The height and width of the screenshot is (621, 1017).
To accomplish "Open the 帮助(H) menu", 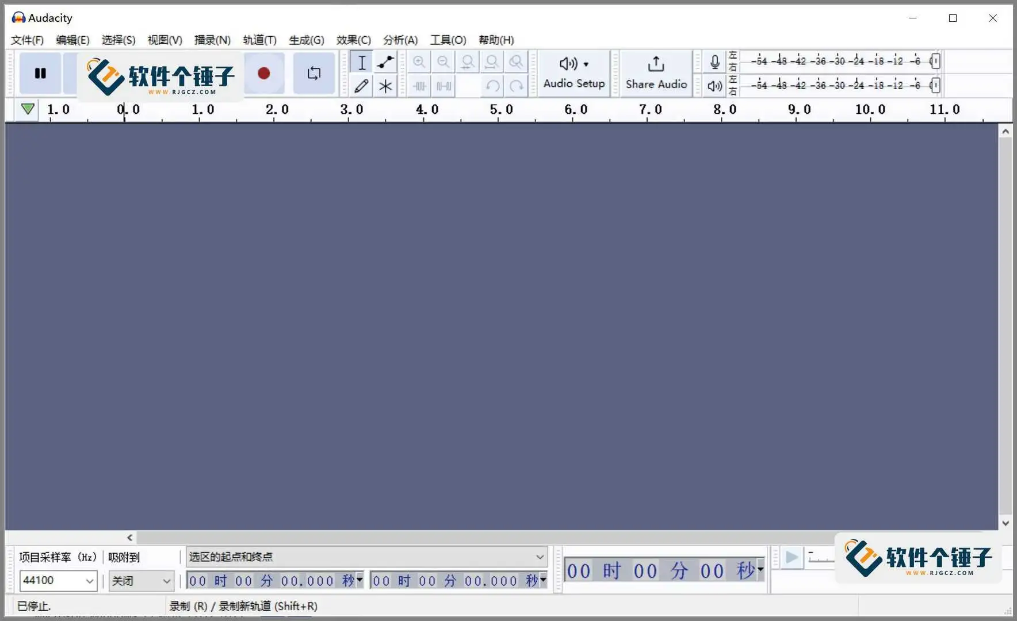I will coord(496,40).
